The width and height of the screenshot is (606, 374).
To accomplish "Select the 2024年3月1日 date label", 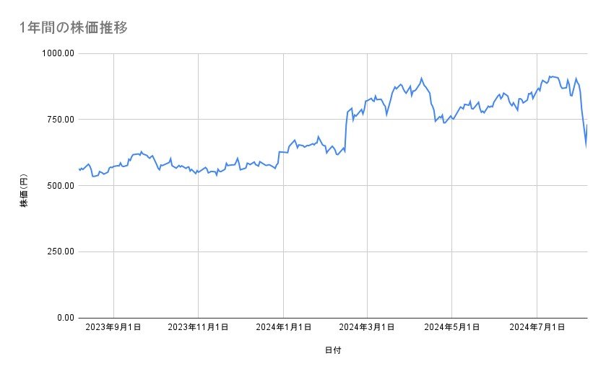I will pos(368,328).
